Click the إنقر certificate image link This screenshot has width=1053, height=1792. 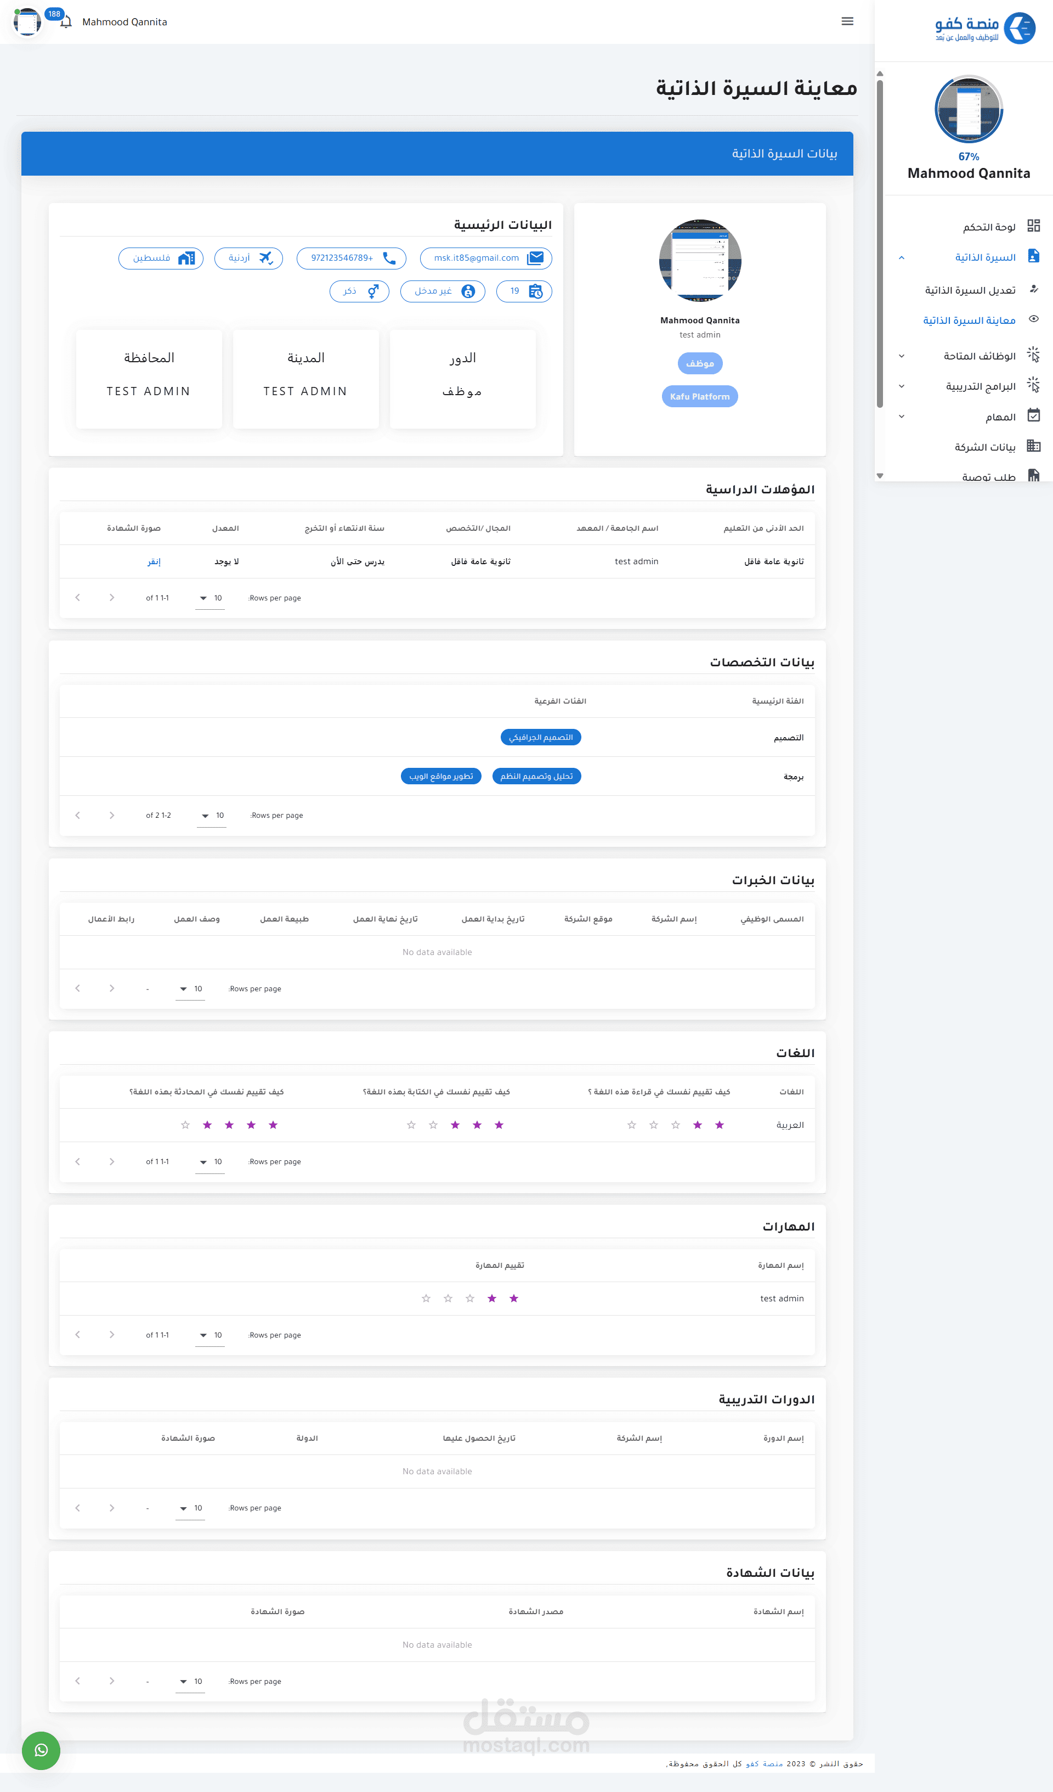tap(154, 562)
